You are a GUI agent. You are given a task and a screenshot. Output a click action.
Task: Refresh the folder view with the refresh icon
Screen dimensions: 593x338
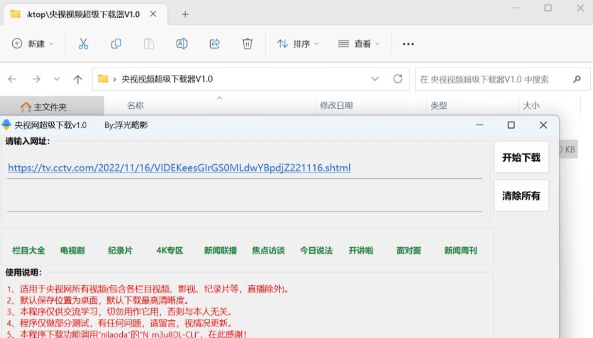[x=397, y=79]
